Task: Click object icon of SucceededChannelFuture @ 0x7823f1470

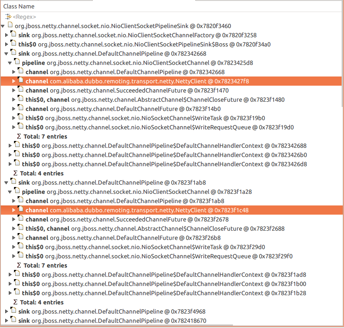Action: coord(21,91)
